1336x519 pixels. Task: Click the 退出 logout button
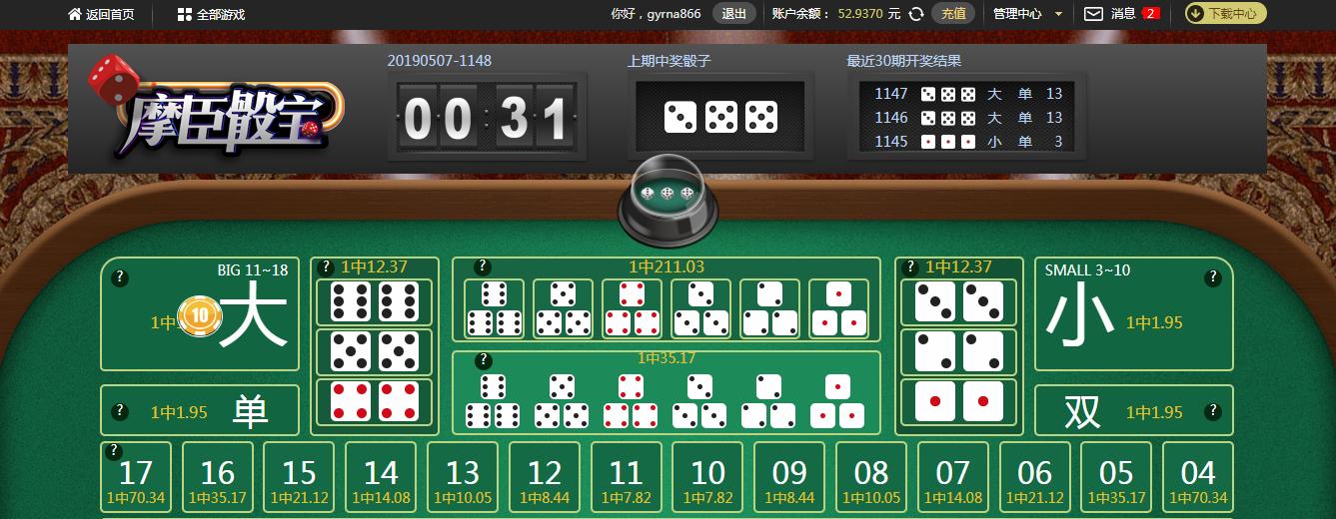click(x=734, y=14)
